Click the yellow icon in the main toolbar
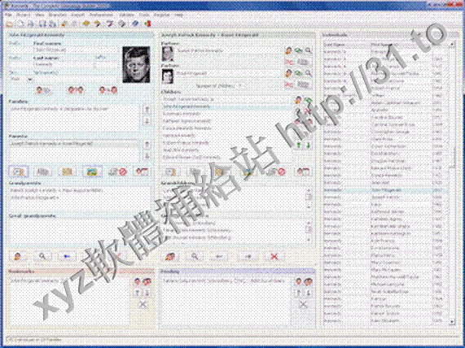The height and width of the screenshot is (348, 465). point(86,24)
